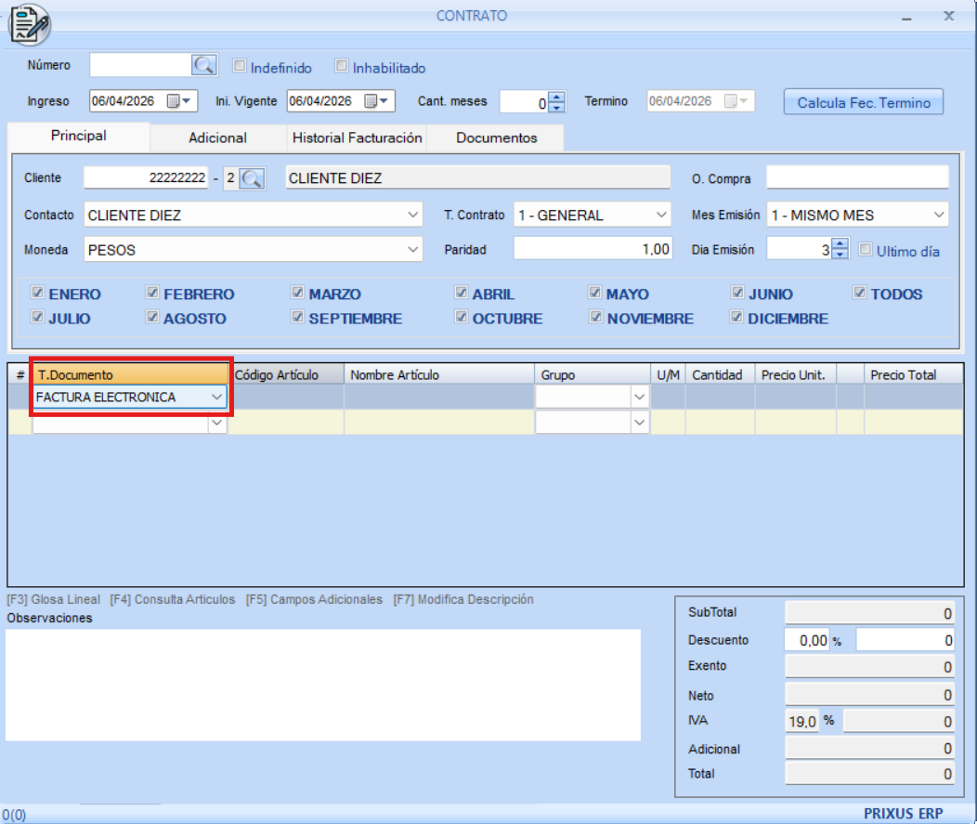Open the Ini. Vigente calendar picker
The width and height of the screenshot is (977, 824).
[375, 100]
